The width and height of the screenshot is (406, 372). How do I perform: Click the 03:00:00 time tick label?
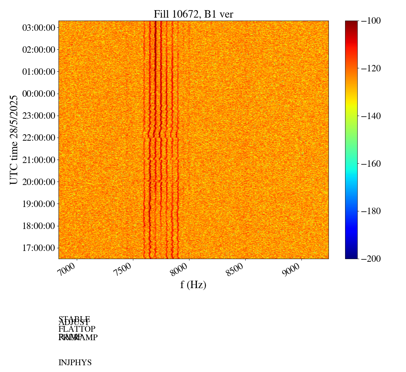coord(39,28)
